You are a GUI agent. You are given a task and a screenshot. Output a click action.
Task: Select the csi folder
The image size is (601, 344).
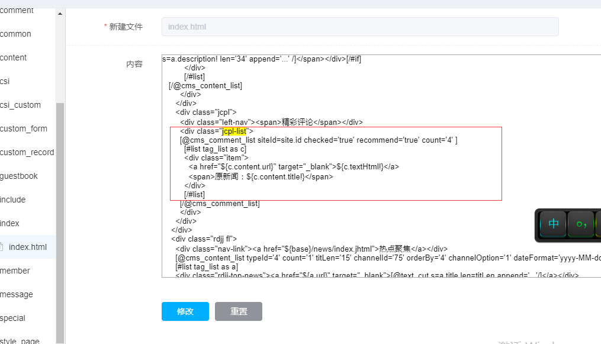click(5, 82)
